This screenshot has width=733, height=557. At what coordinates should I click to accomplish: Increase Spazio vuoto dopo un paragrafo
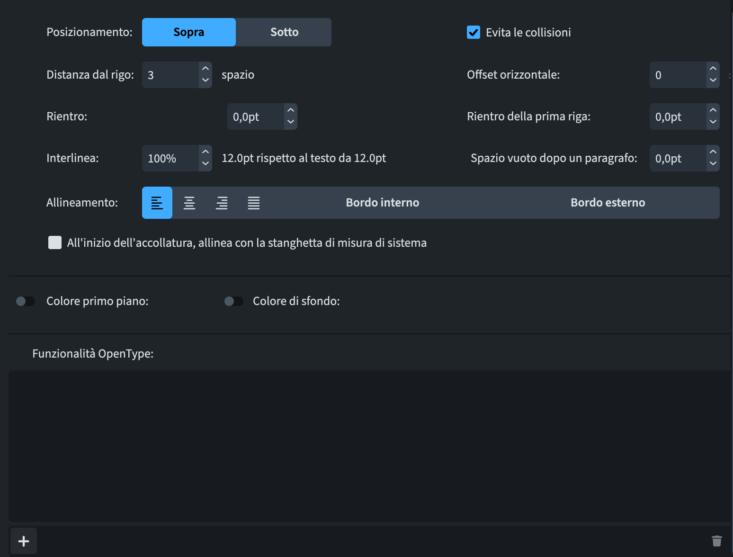pos(713,152)
